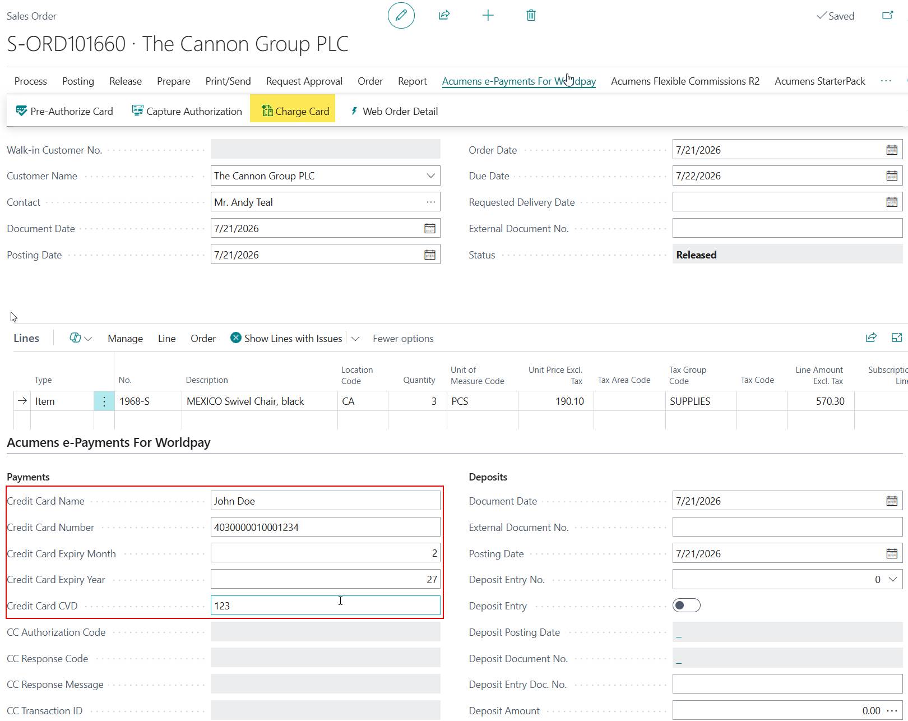Screen dimensions: 908x721
Task: Click the Unit Price 190.10 cell
Action: tap(555, 401)
